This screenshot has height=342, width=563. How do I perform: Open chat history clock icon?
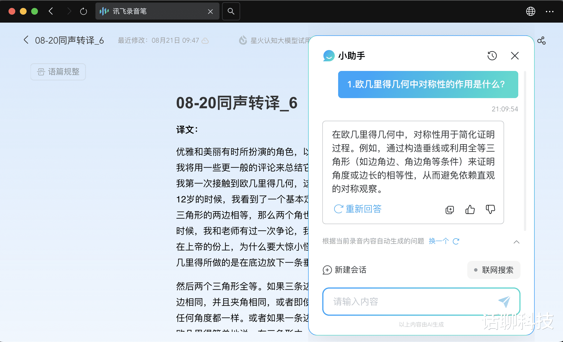tap(492, 56)
